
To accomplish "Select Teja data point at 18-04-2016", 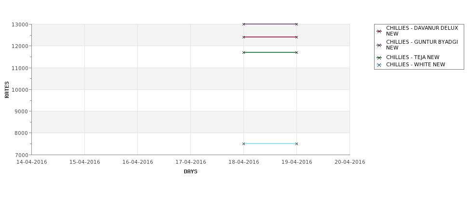I will point(244,52).
